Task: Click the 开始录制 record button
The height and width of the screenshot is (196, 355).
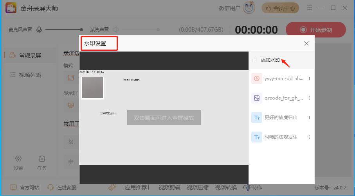Action: [316, 30]
